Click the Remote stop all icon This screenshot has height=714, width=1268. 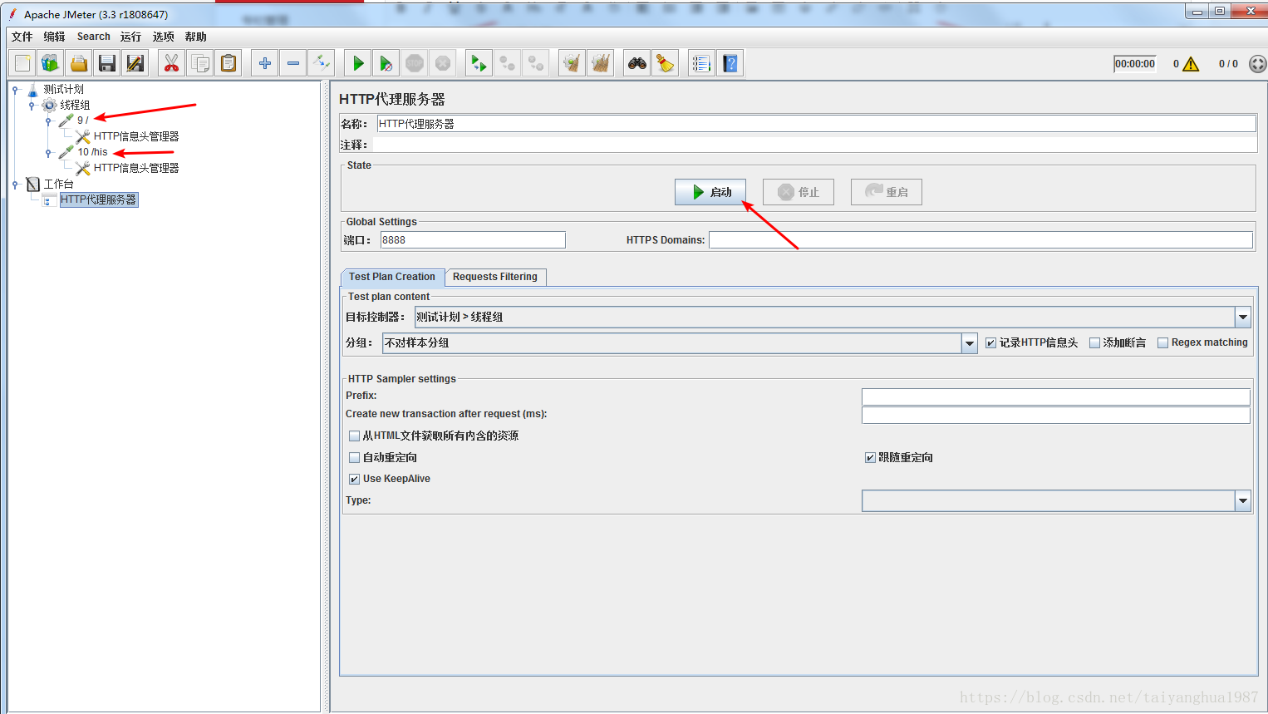[x=507, y=63]
